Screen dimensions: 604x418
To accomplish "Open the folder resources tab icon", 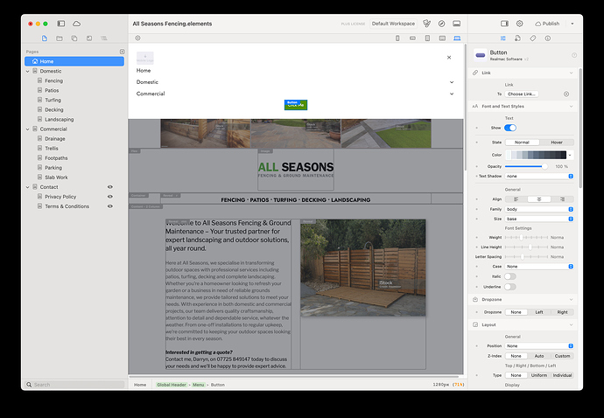I will [x=60, y=38].
